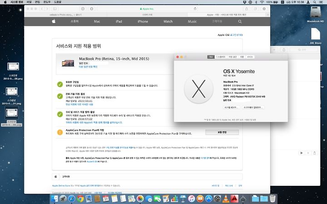Click Wi-Fi status icon in menu bar
The image size is (327, 204).
point(262,2)
